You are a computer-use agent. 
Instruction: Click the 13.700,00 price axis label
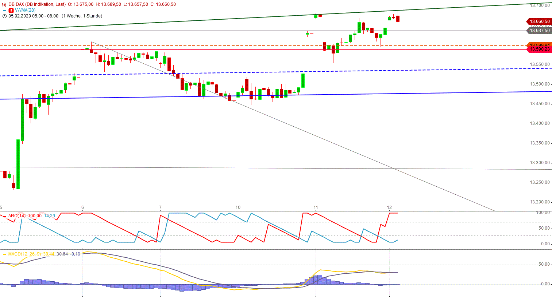540,5
